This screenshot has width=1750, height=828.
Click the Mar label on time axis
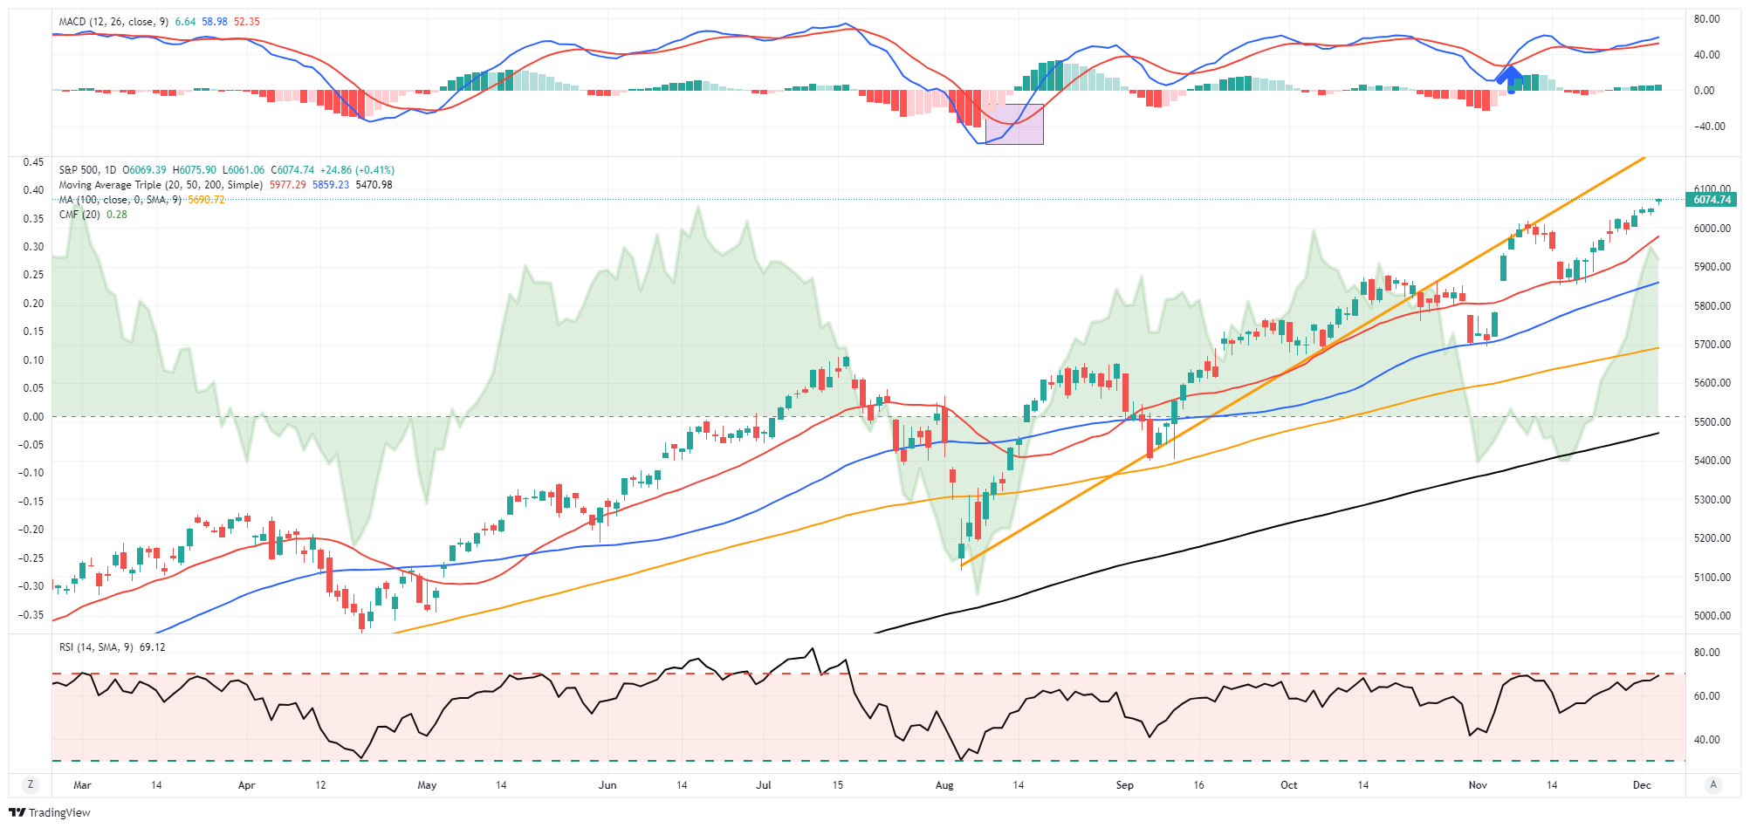coord(82,785)
